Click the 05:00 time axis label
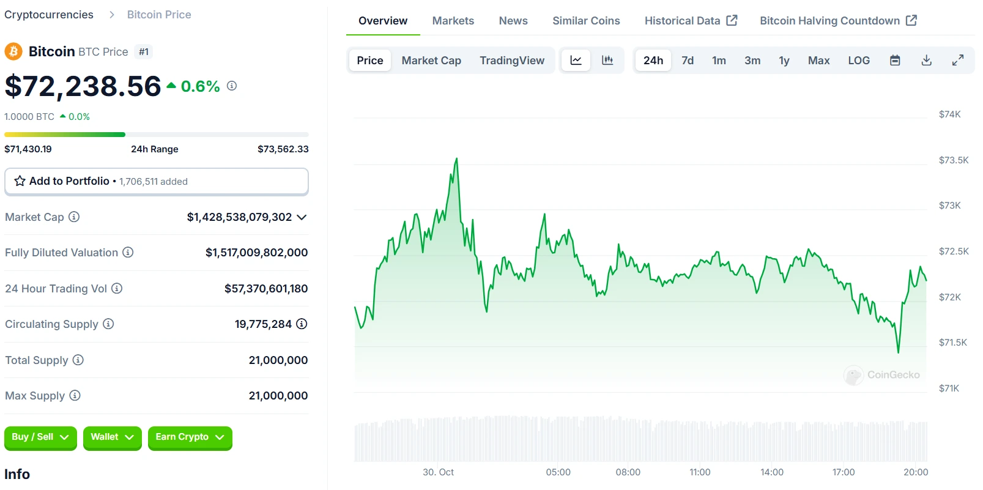 [558, 472]
